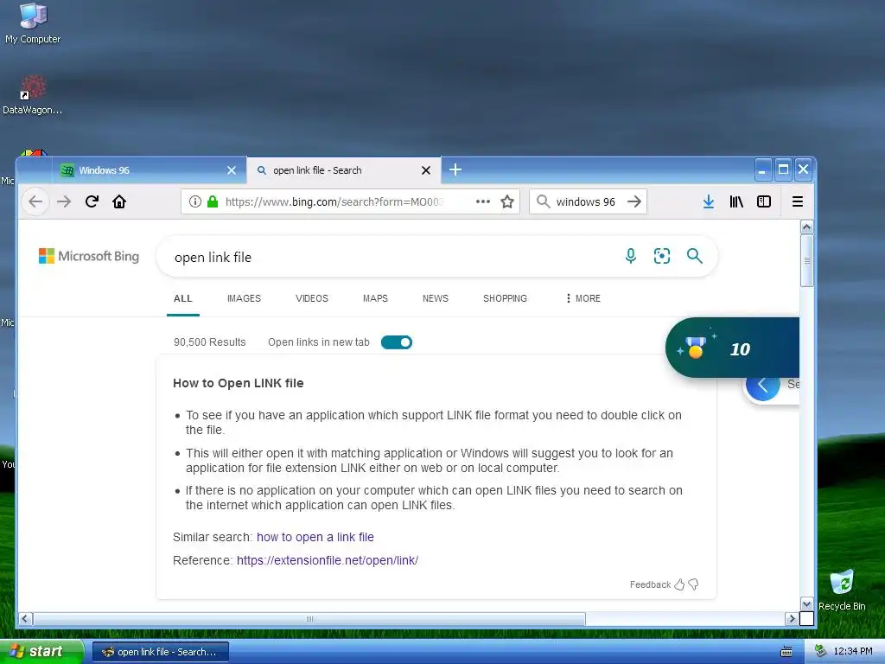Viewport: 885px width, 664px height.
Task: Click the taskbar clock showing 12:34 PM
Action: tap(853, 651)
